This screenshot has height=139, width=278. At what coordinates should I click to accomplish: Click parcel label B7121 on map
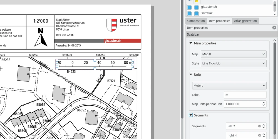click(111, 81)
